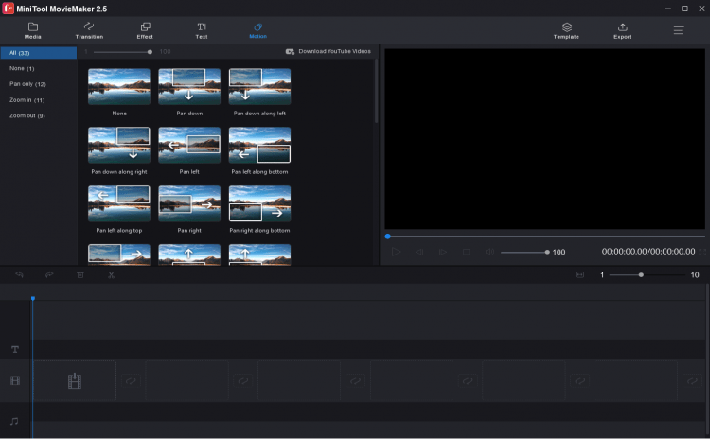This screenshot has width=710, height=439.
Task: Open the Export icon in top toolbar
Action: pyautogui.click(x=622, y=30)
